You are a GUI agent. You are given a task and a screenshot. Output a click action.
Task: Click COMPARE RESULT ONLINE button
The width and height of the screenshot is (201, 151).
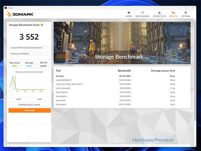pyautogui.click(x=29, y=105)
